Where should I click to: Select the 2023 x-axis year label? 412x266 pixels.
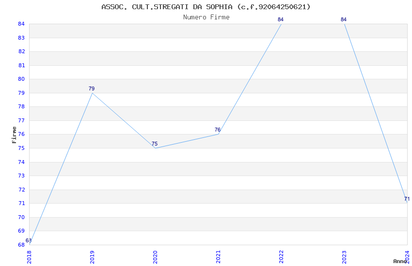point(344,257)
